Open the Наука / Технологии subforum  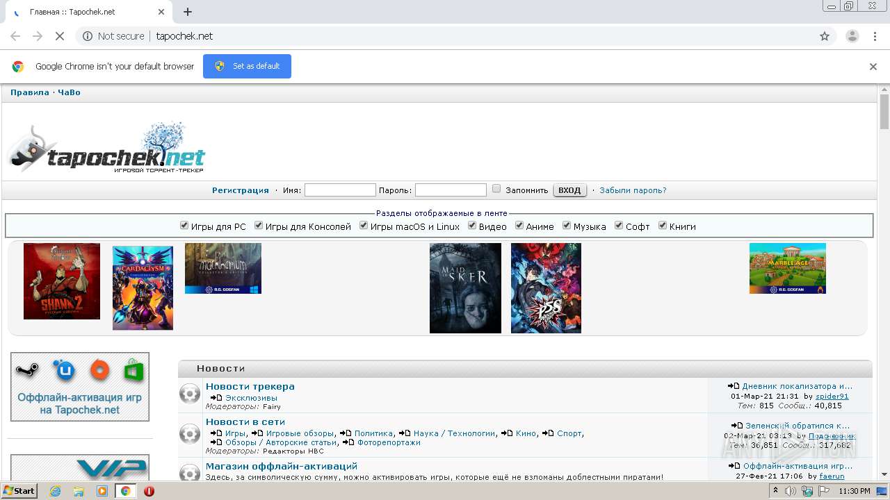coord(455,433)
